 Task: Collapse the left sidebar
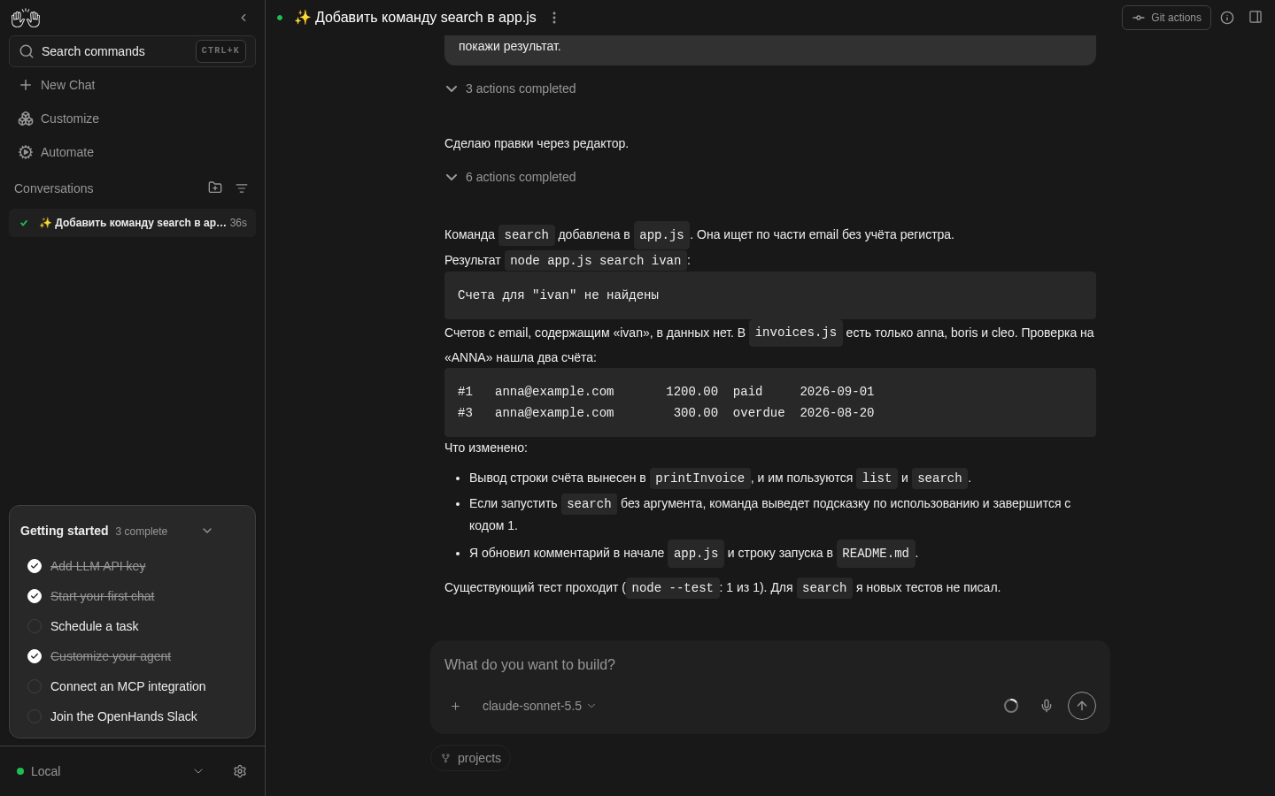(243, 18)
